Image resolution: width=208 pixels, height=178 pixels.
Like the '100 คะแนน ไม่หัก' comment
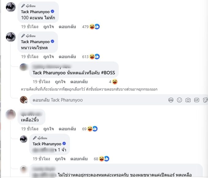[x=48, y=27]
